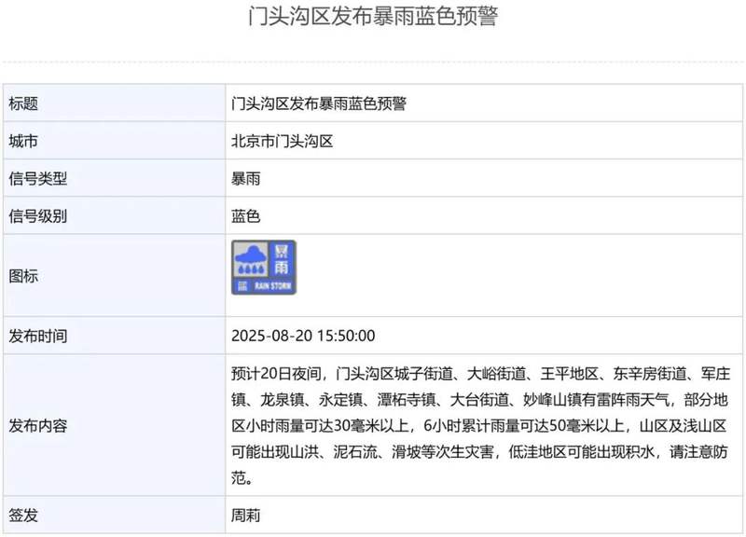
Task: Click the dashed divider line below the heading
Action: click(x=373, y=62)
